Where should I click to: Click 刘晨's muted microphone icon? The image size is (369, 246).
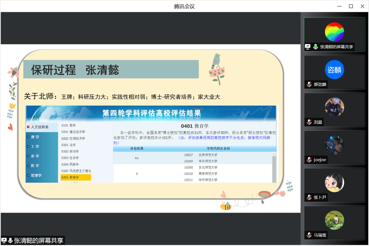pyautogui.click(x=309, y=122)
